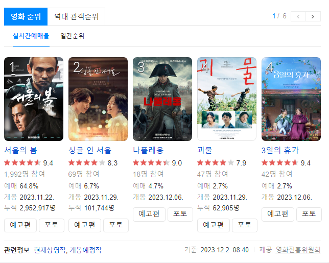The height and width of the screenshot is (263, 329).
Task: View 포토 for 3일의 휴가
Action: [x=309, y=214]
